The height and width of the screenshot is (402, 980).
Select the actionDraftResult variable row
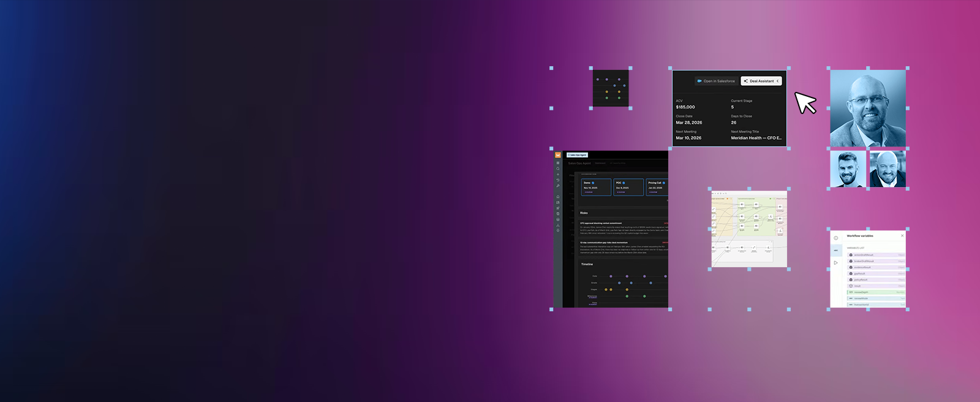pyautogui.click(x=876, y=255)
